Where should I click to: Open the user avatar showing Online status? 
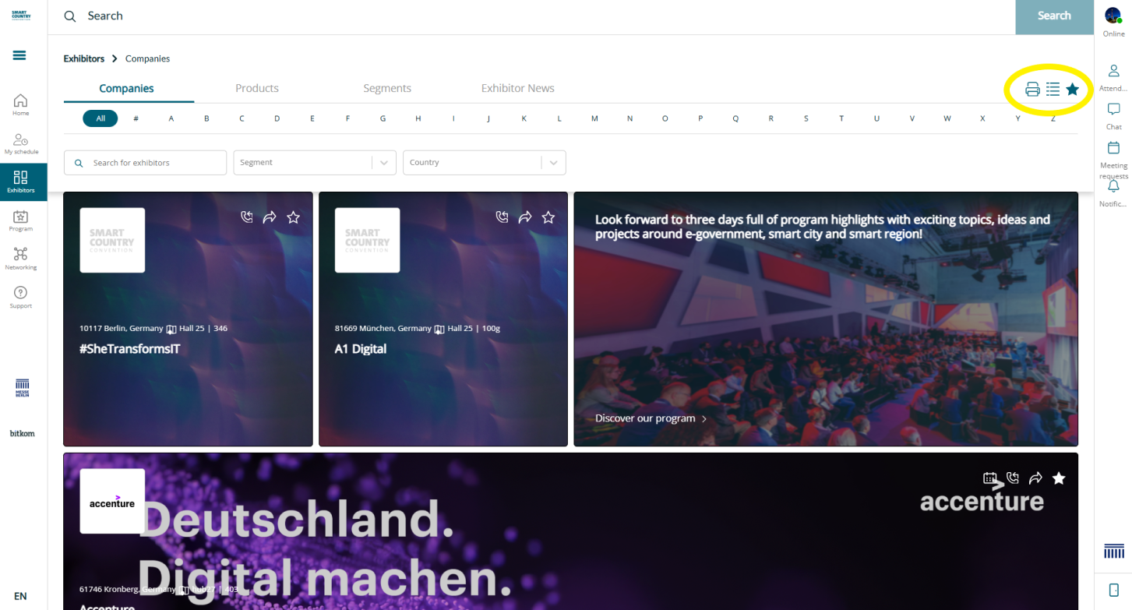pyautogui.click(x=1113, y=16)
